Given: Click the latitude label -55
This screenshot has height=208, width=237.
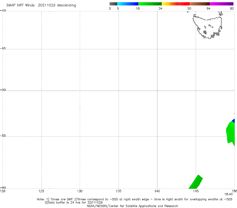Looking at the screenshot, I should [x=3, y=136].
